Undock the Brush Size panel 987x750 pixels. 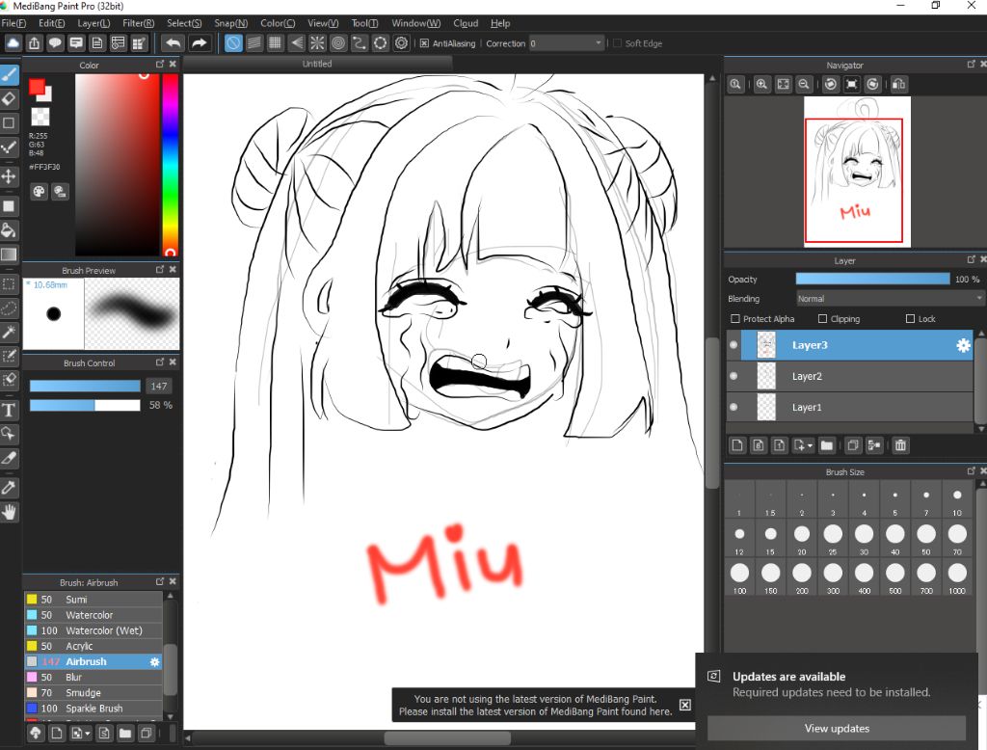(x=971, y=471)
